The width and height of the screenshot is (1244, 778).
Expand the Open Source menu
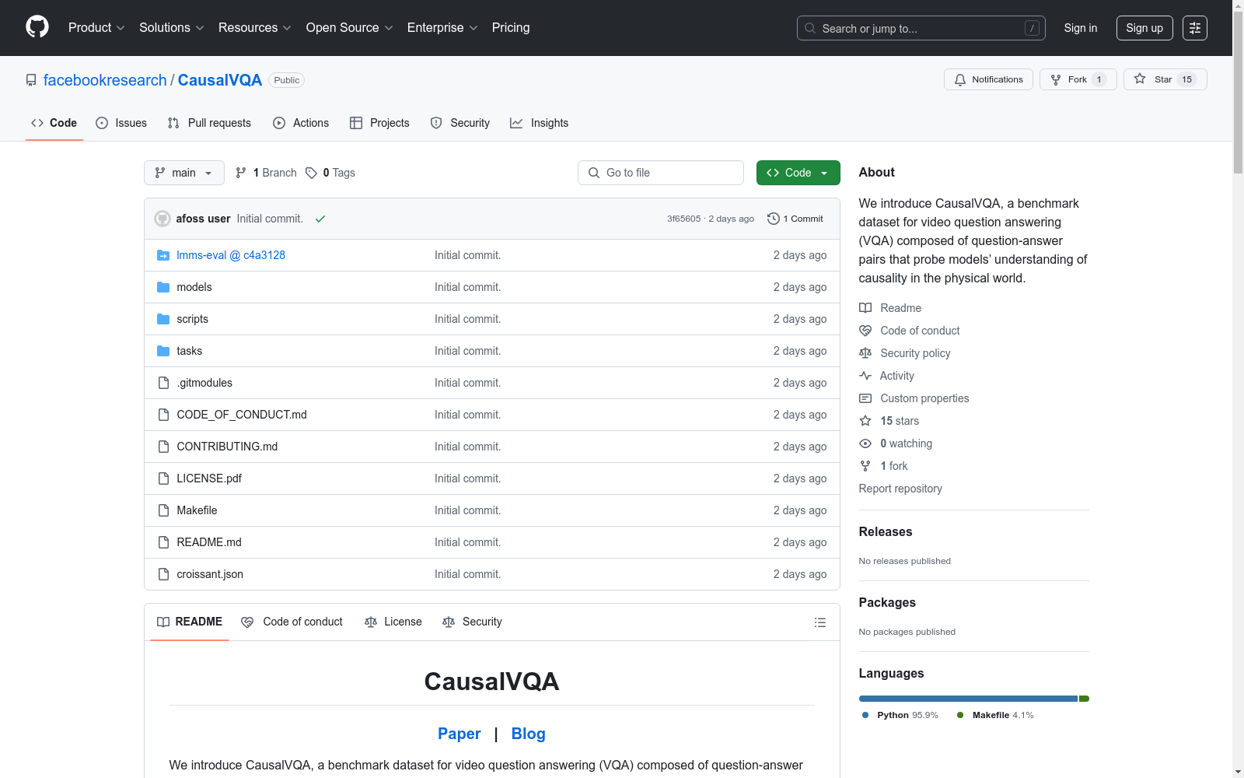click(x=350, y=28)
